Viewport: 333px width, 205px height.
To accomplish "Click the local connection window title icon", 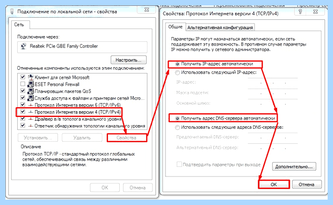I will pyautogui.click(x=12, y=11).
